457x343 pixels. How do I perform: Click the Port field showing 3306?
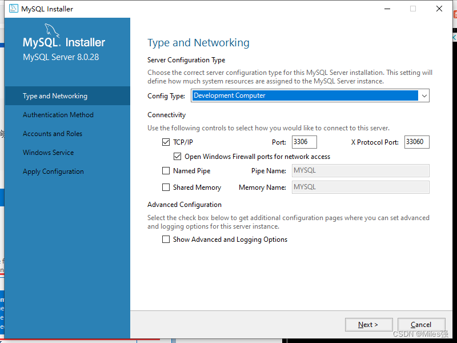(x=304, y=142)
